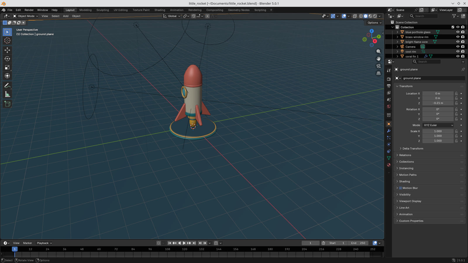Open the Add menu in the 3D viewport header
Image resolution: width=468 pixels, height=263 pixels.
(66, 16)
